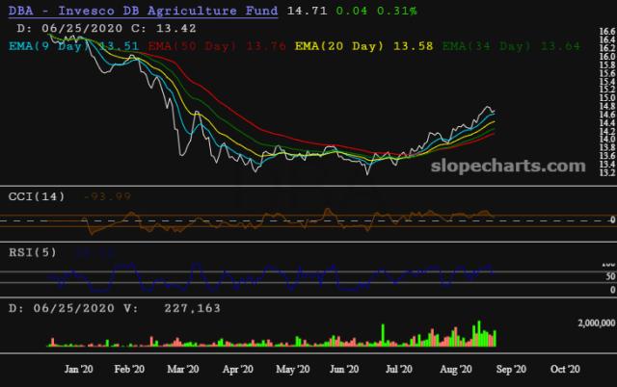Click the RSI 50 level axis label
617x387 pixels.
[x=607, y=275]
